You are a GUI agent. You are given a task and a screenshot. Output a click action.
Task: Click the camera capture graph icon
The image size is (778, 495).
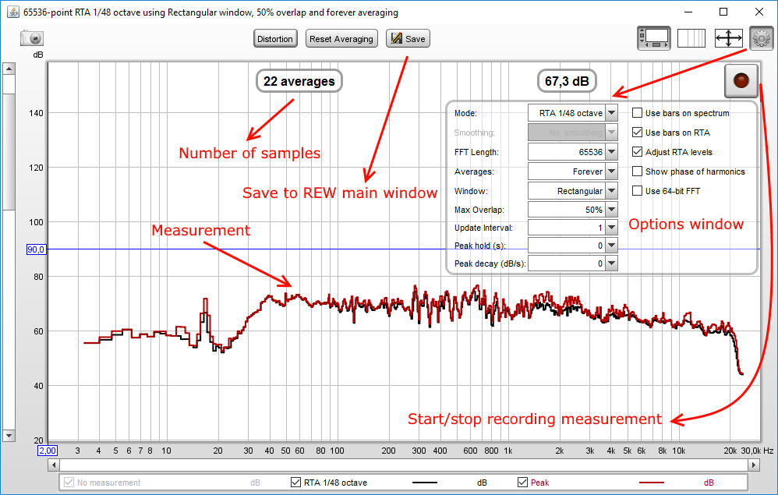pyautogui.click(x=32, y=38)
